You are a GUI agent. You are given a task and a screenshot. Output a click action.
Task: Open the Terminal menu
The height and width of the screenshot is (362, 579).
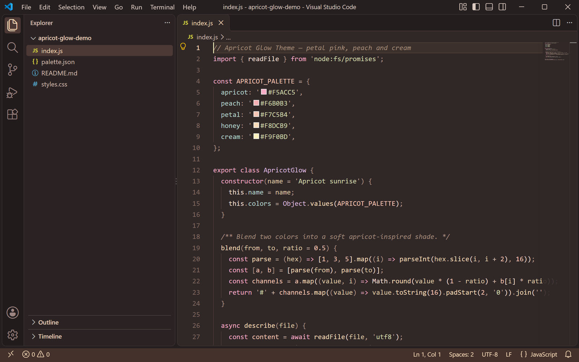162,7
